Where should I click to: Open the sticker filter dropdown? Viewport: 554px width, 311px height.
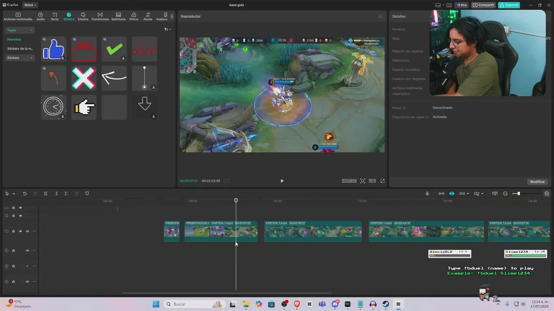167,29
